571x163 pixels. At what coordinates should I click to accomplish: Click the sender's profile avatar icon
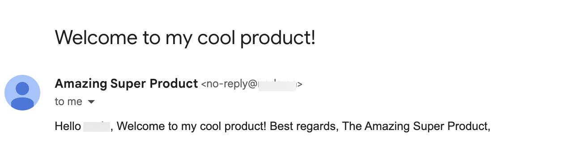pyautogui.click(x=22, y=93)
